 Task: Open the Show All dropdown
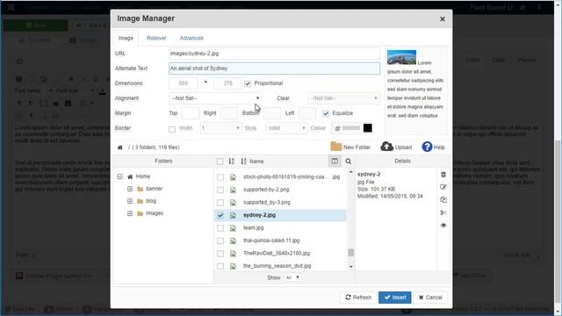[x=292, y=277]
